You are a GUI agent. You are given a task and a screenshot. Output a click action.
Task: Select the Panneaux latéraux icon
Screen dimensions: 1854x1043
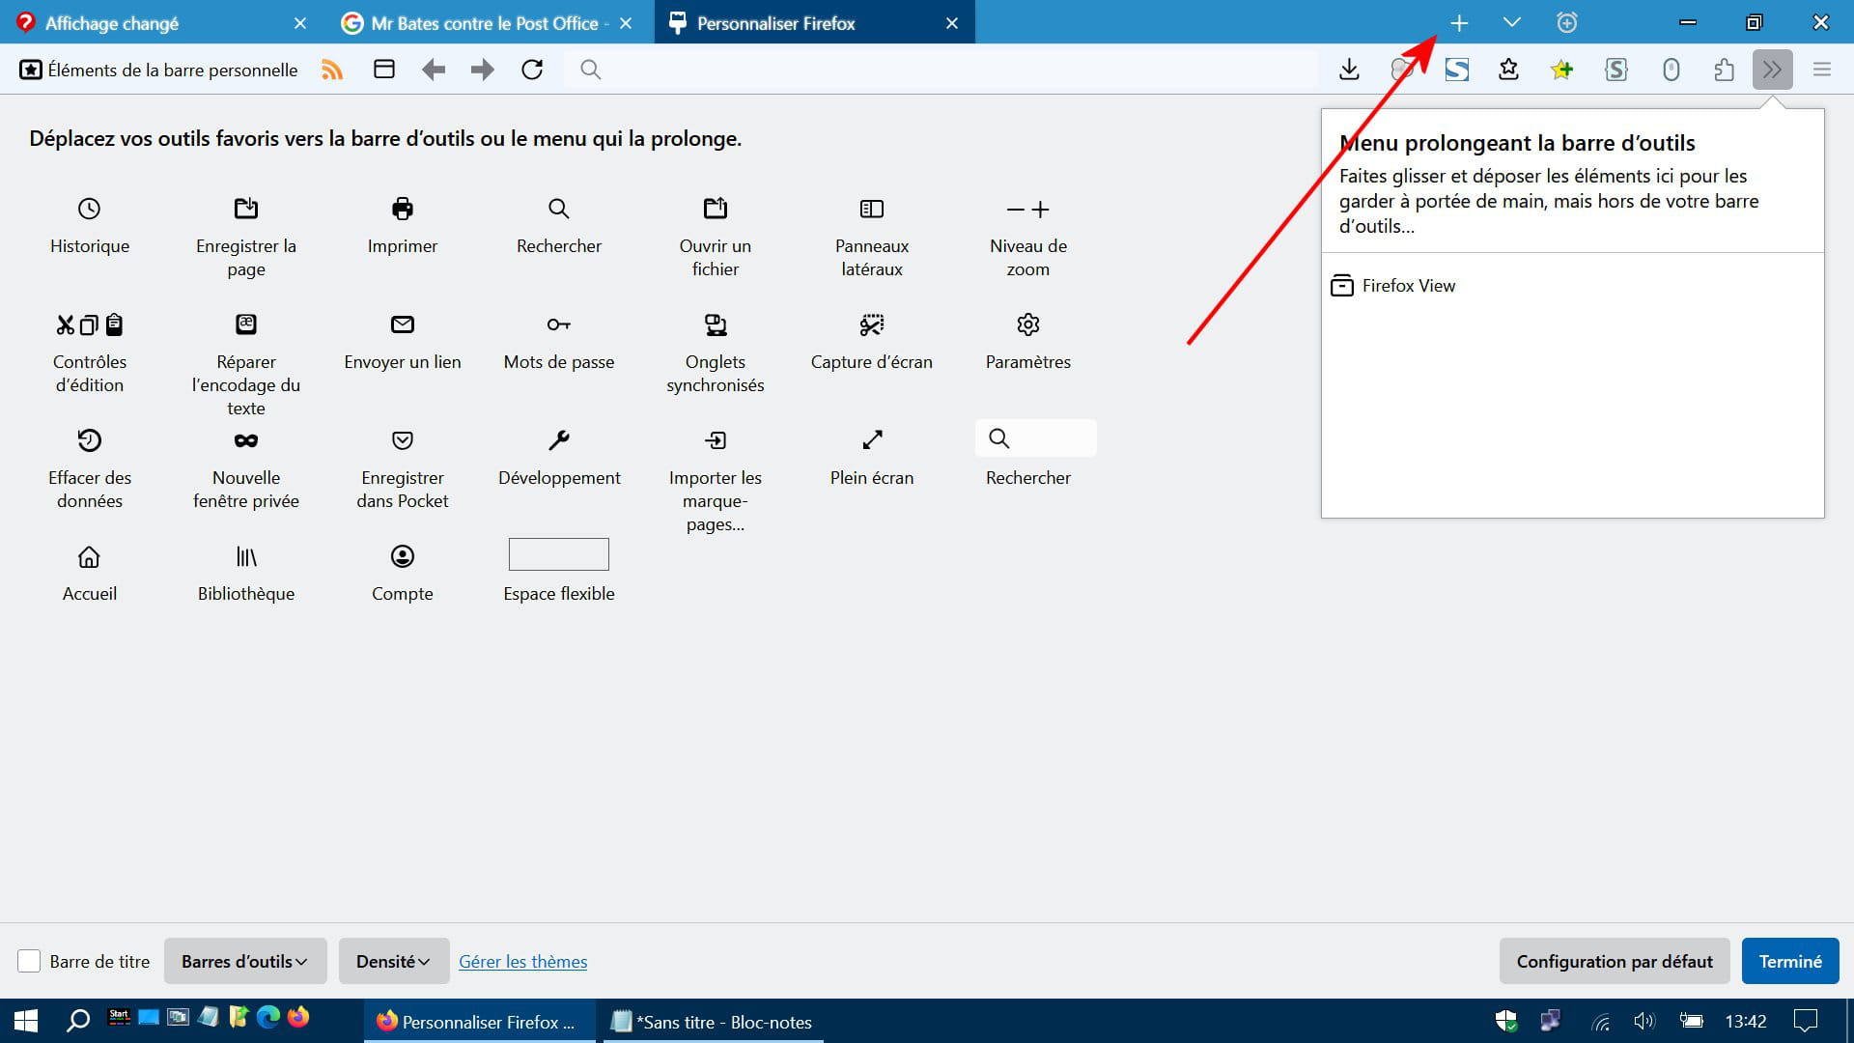[x=872, y=209]
